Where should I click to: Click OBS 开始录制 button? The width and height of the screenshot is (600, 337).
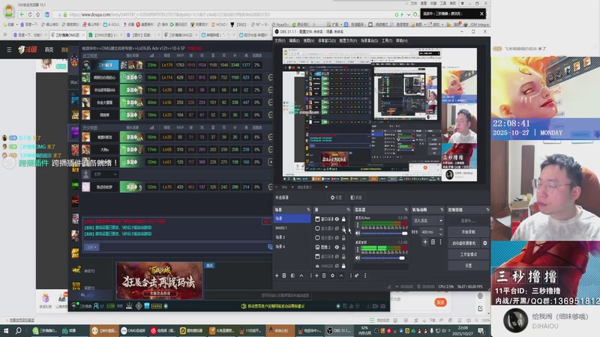(469, 232)
